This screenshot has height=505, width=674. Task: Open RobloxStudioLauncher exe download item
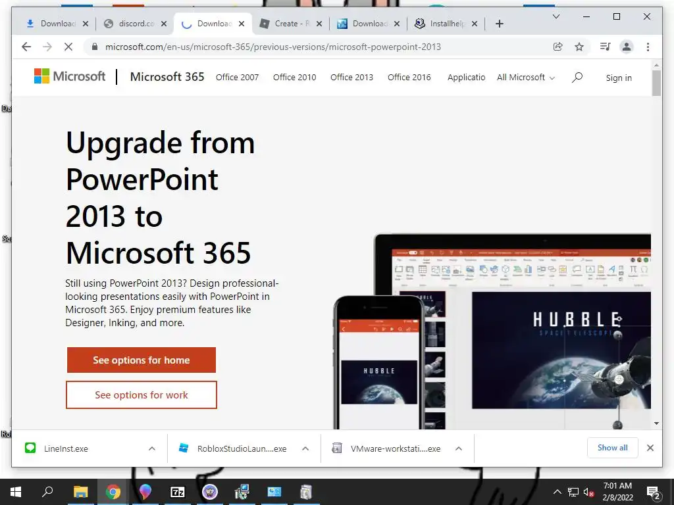coord(232,448)
